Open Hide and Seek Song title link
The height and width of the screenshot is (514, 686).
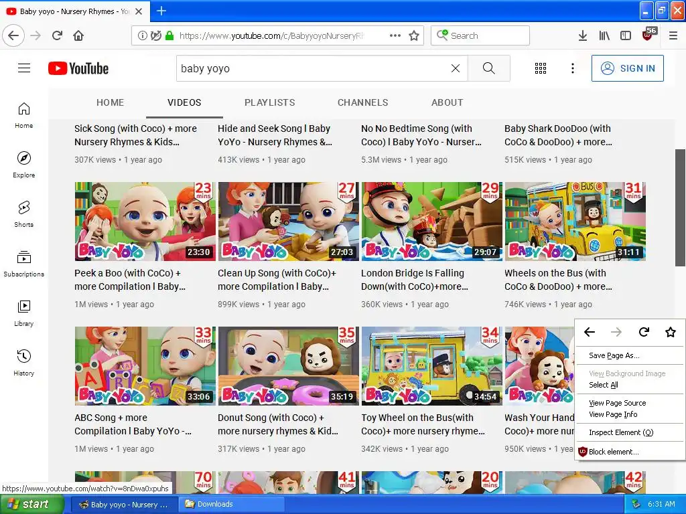275,135
